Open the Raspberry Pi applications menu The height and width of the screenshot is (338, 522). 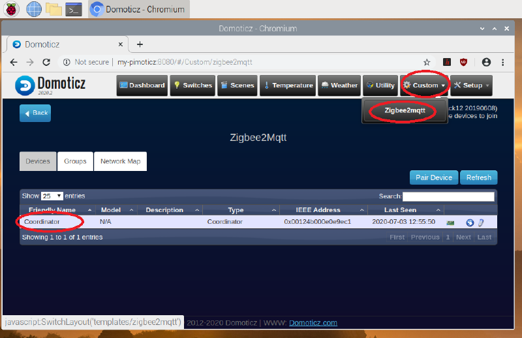point(11,9)
